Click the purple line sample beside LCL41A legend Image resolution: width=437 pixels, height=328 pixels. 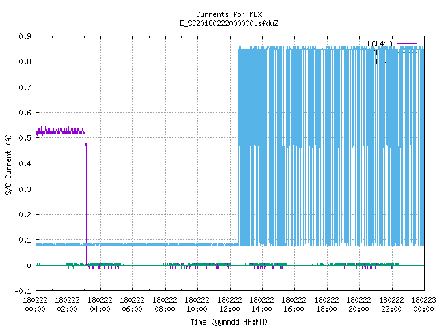coord(406,44)
